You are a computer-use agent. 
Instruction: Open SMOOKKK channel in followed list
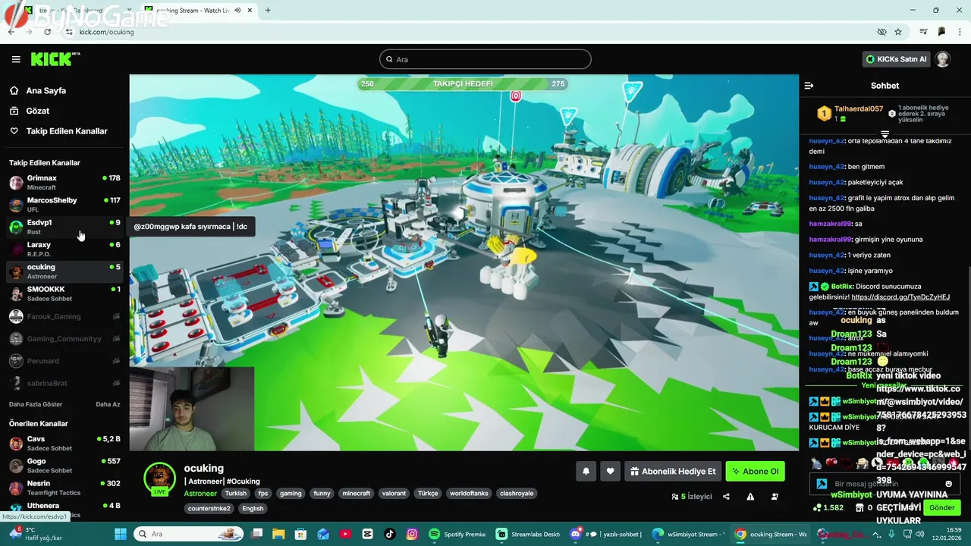point(64,293)
